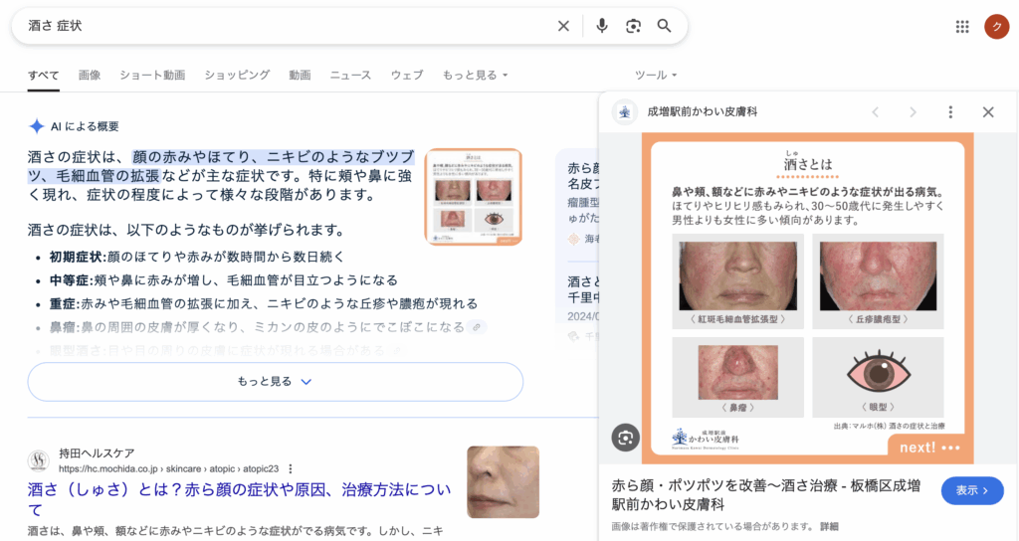This screenshot has width=1019, height=541.
Task: Click the 中等症 bullet text
Action: tap(224, 280)
